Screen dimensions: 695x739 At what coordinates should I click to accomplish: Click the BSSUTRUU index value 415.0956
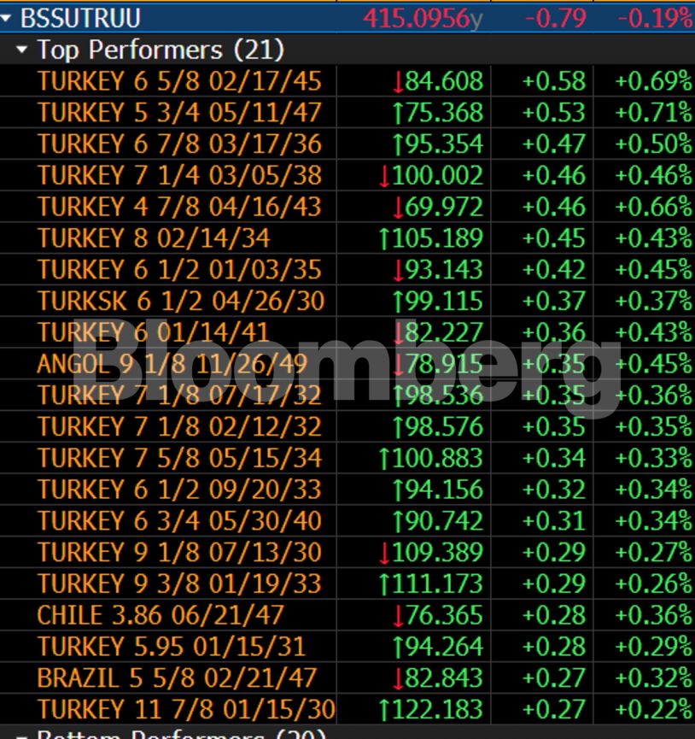pos(416,17)
